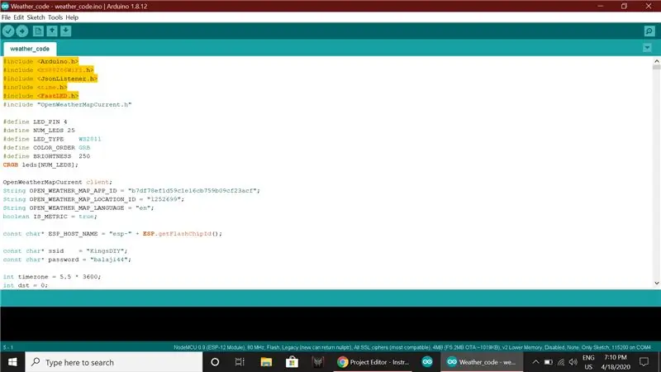Open the Windows Start menu

click(12, 362)
